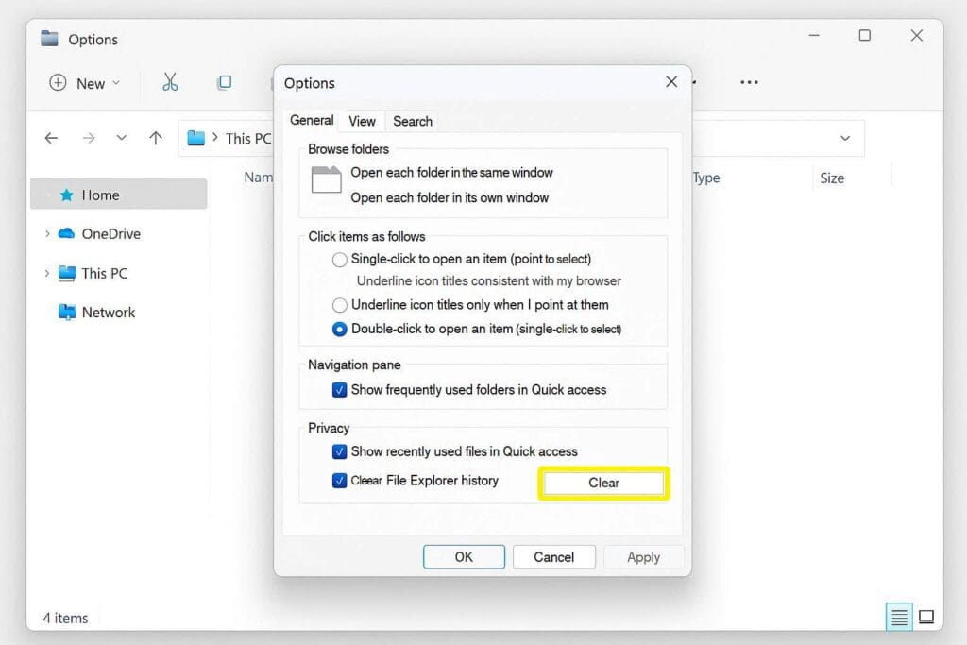
Task: Click the Up arrow navigation icon
Action: [x=156, y=138]
